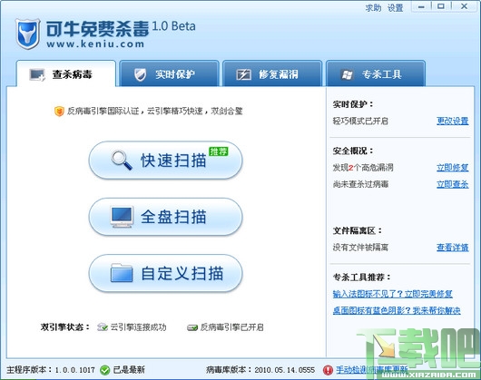This screenshot has height=380, width=481.
Task: Click the anti-virus engine status icon
Action: coord(192,327)
